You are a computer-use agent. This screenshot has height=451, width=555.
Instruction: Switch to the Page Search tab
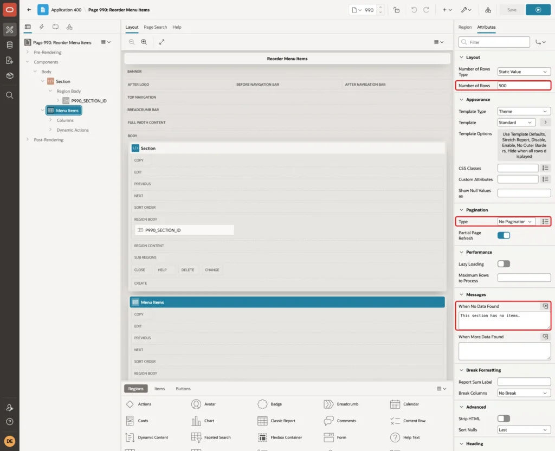(x=155, y=27)
